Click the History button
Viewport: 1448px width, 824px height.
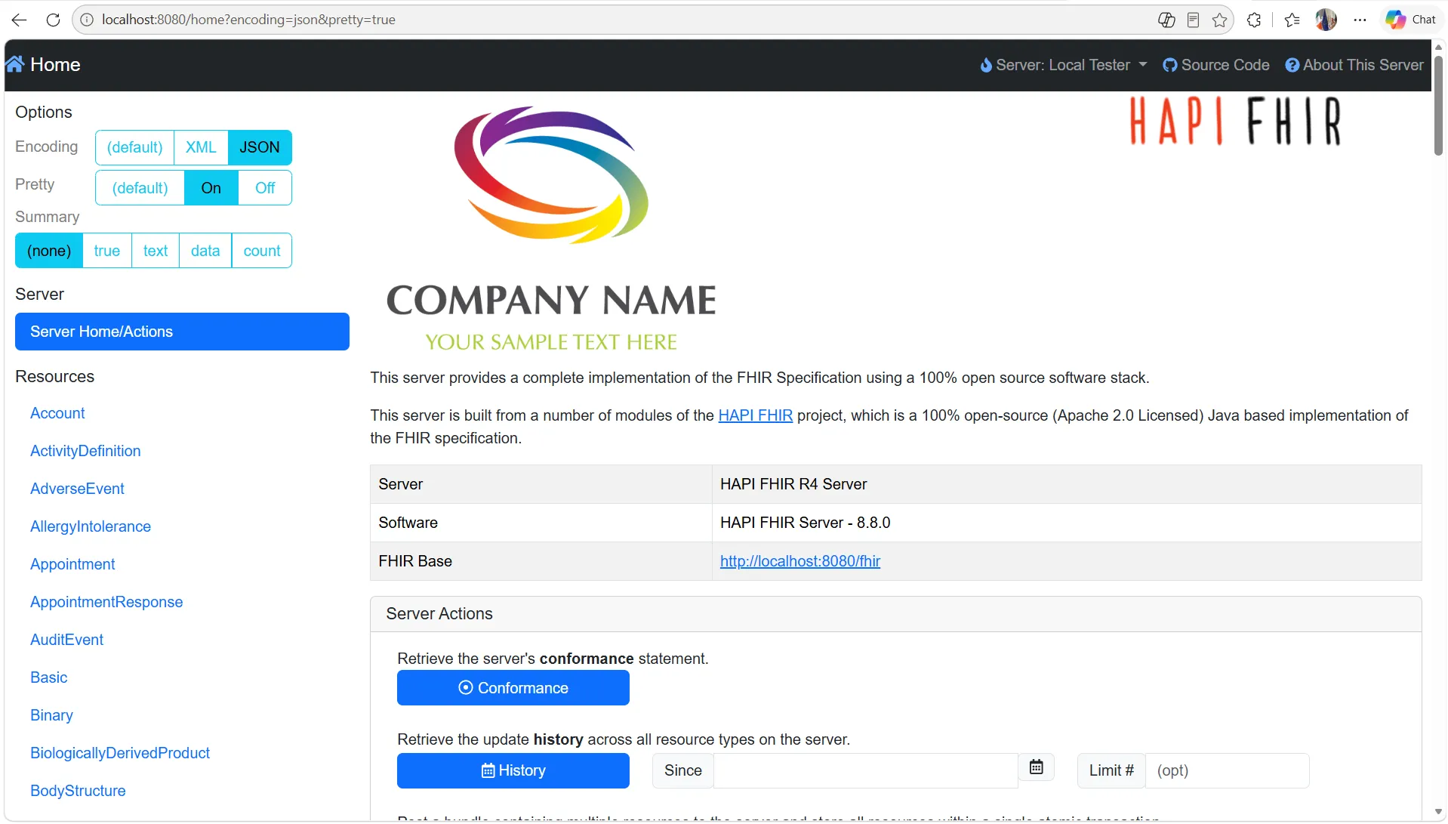coord(513,770)
